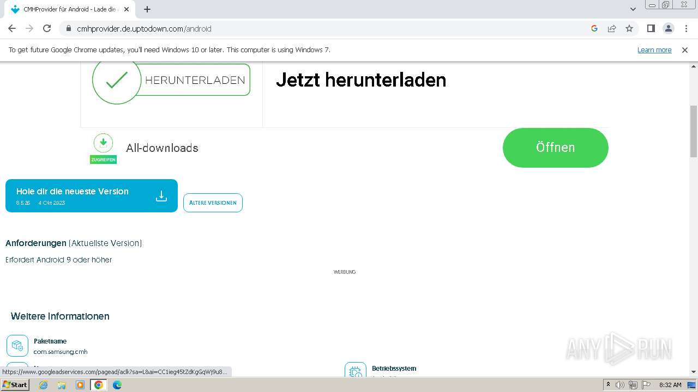Open a new tab
Viewport: 698px width, 392px height.
click(147, 9)
